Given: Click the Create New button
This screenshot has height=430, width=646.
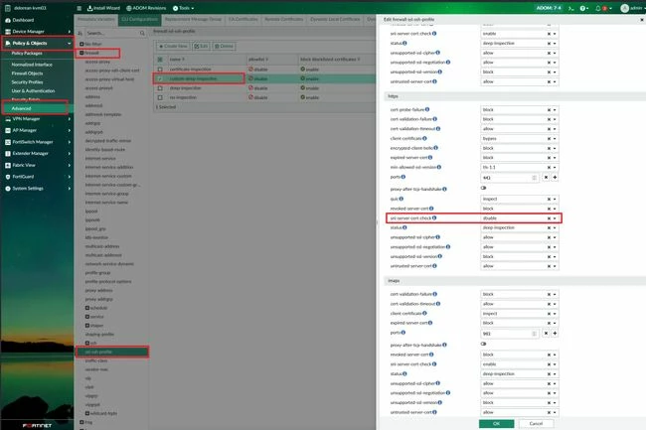Looking at the screenshot, I should 173,46.
